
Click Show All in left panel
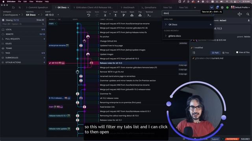[x=40, y=20]
